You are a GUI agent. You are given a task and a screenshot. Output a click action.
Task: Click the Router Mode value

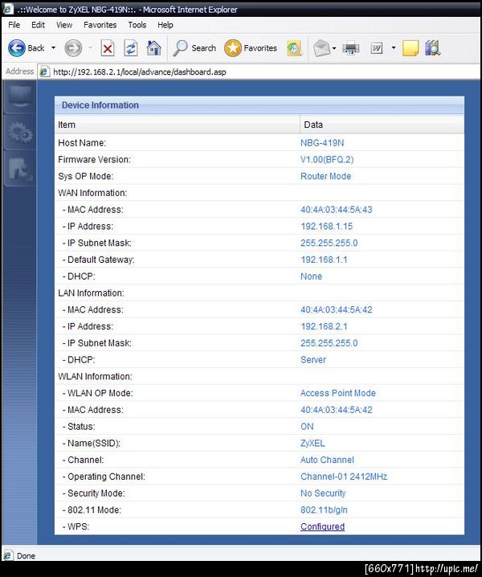pyautogui.click(x=325, y=176)
